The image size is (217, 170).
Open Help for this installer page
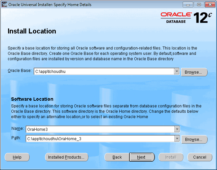click(17, 157)
